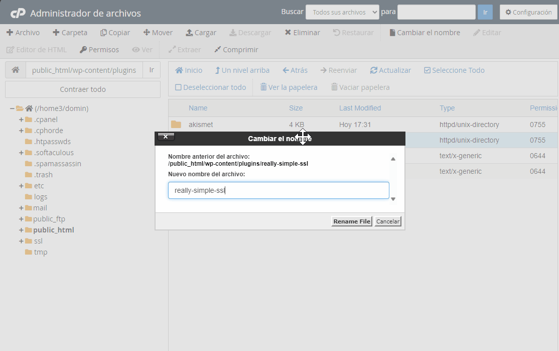Sort by Last Modified column header

pyautogui.click(x=360, y=108)
